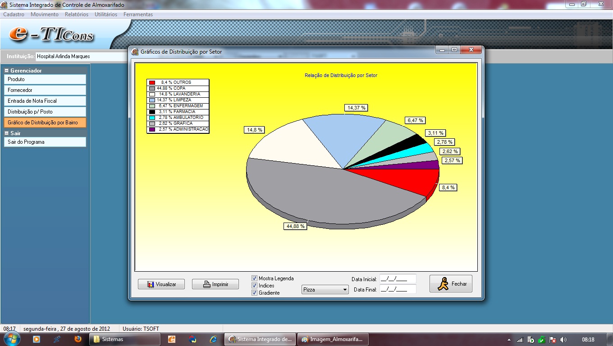613x346 pixels.
Task: Toggle the Indices checkbox
Action: point(255,286)
